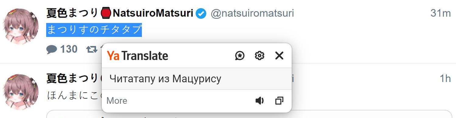456x118 pixels.
Task: Copy translation using the copy icon
Action: pyautogui.click(x=279, y=101)
